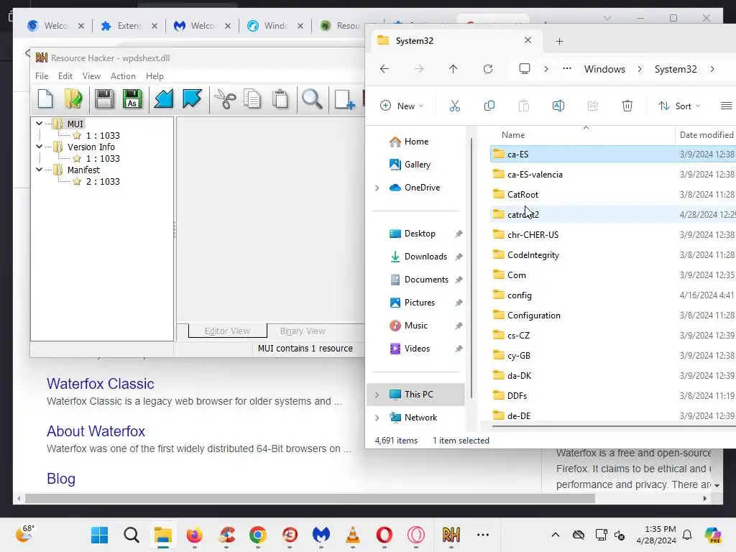Go back in File Explorer
This screenshot has height=552, width=736.
(385, 69)
